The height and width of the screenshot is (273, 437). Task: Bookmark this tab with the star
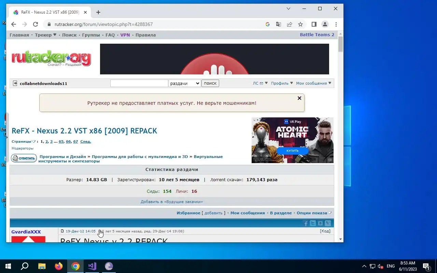click(x=300, y=24)
